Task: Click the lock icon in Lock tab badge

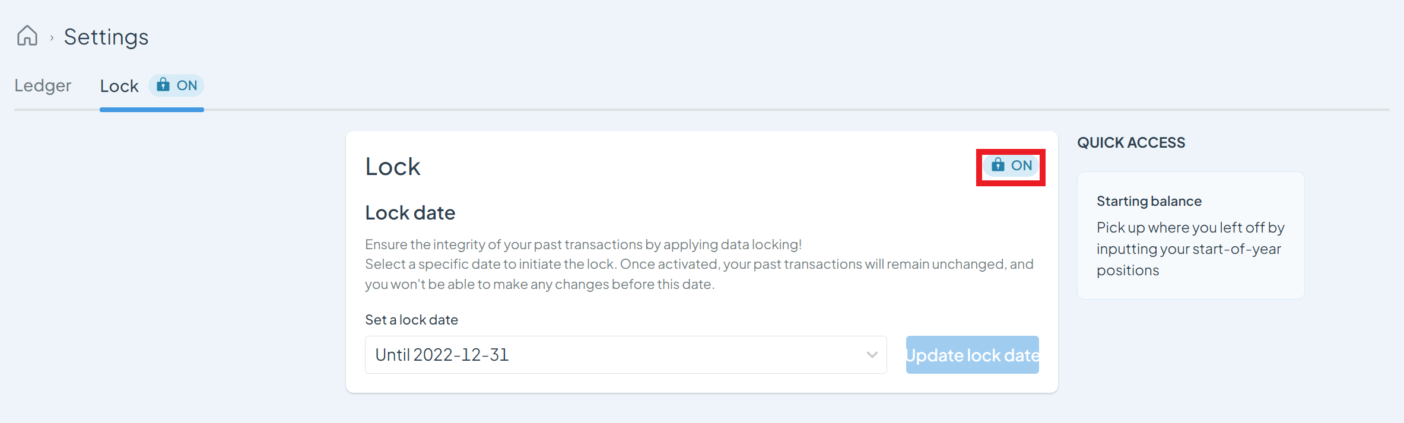Action: (163, 85)
